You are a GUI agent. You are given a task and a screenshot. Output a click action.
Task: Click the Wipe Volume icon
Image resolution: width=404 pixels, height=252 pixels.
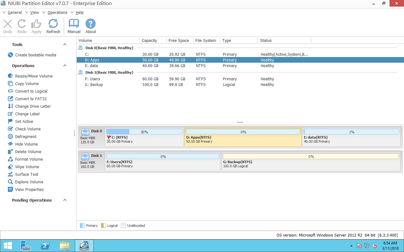(x=10, y=167)
